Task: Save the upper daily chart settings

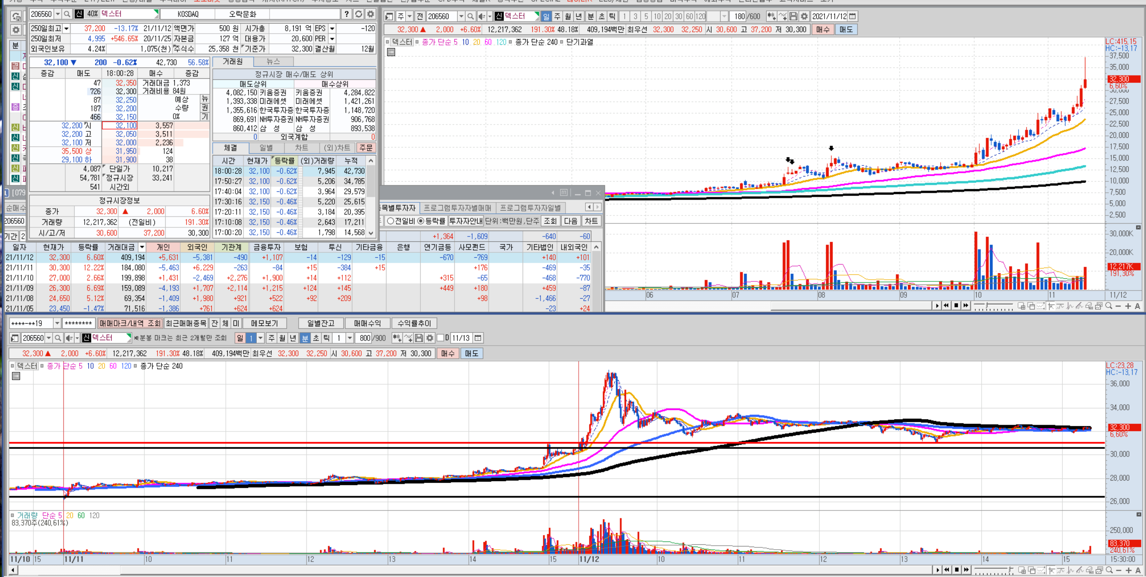Action: (794, 16)
